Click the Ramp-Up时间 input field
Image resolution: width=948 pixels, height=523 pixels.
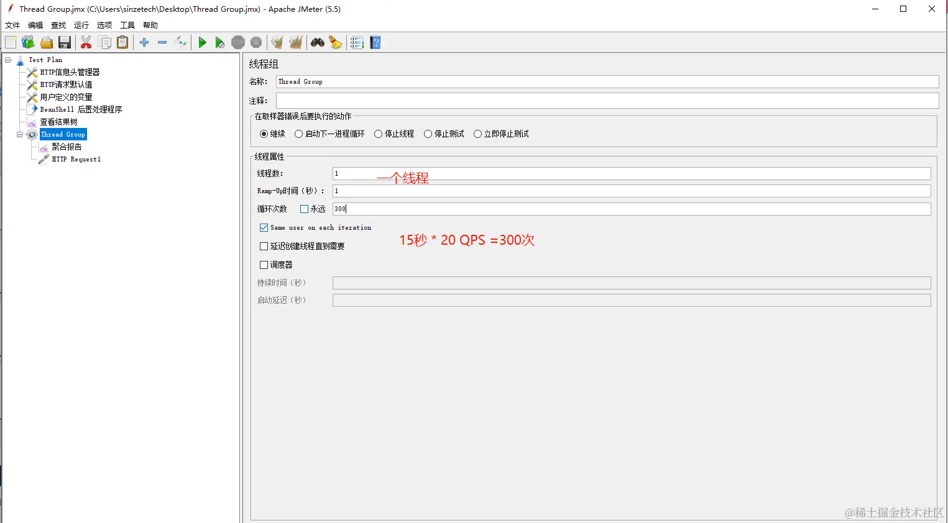[x=632, y=191]
